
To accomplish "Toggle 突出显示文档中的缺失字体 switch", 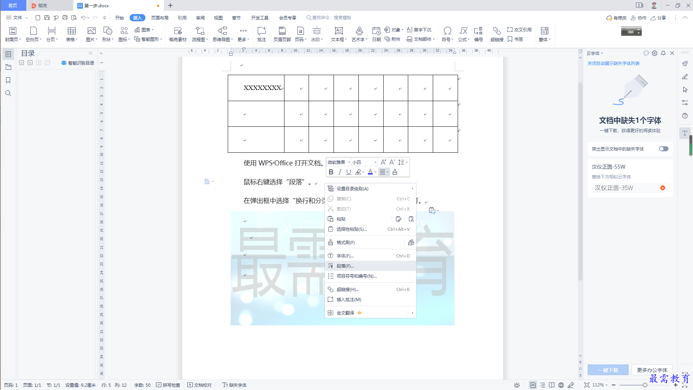I will [663, 149].
